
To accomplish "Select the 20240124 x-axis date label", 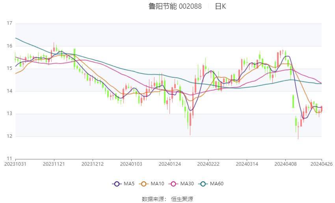I will [x=170, y=164].
